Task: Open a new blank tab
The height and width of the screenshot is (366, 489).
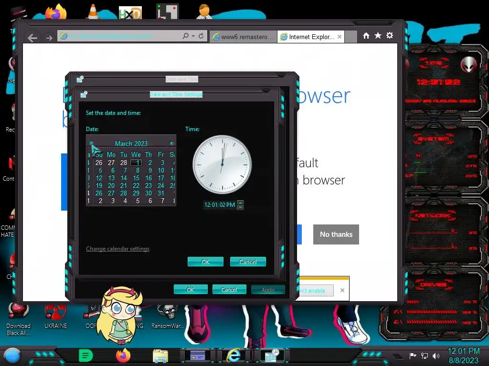Action: (x=351, y=37)
